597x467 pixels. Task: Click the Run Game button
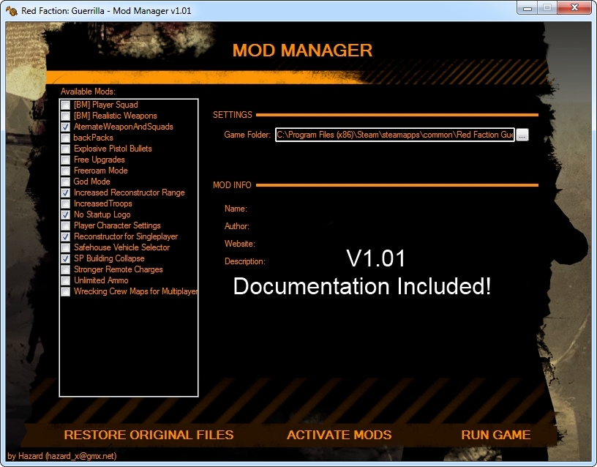(x=495, y=435)
